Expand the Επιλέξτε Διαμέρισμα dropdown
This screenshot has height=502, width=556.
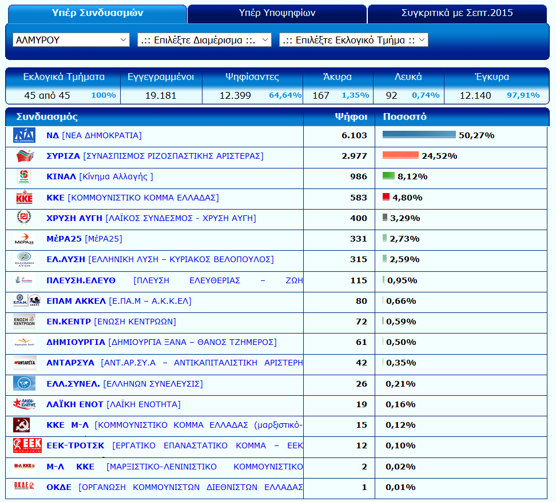204,40
